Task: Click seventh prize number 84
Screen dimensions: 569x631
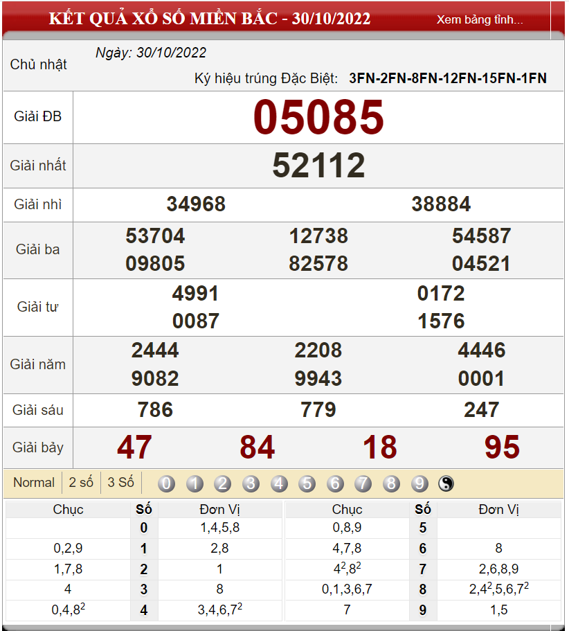Action: pyautogui.click(x=258, y=447)
